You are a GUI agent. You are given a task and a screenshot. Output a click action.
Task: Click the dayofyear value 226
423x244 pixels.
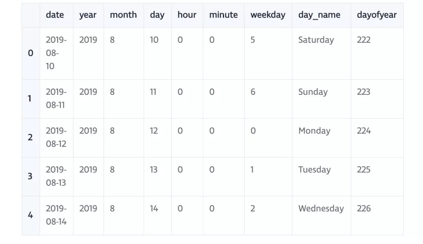point(363,208)
